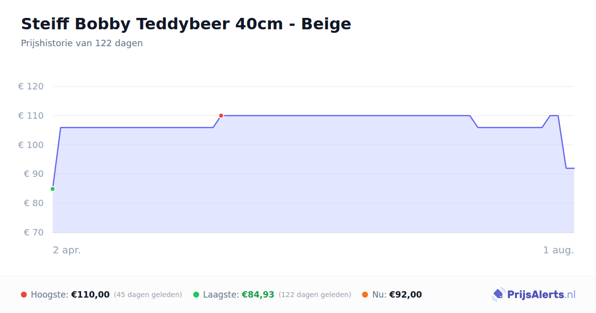Click the Steiff Bobby Teddybeer title
This screenshot has width=596, height=313.
point(186,24)
